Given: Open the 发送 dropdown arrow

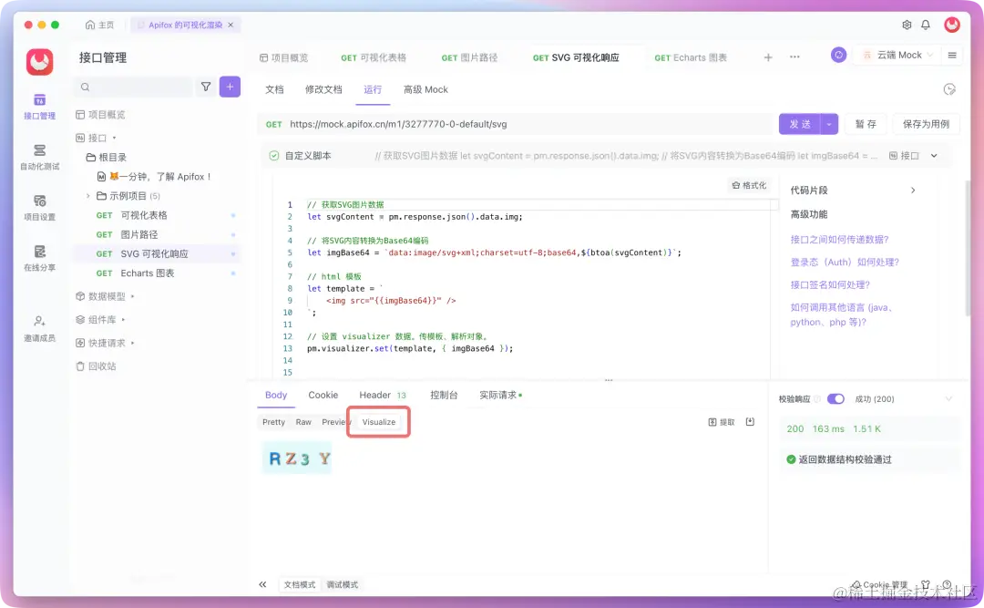Looking at the screenshot, I should tap(829, 124).
